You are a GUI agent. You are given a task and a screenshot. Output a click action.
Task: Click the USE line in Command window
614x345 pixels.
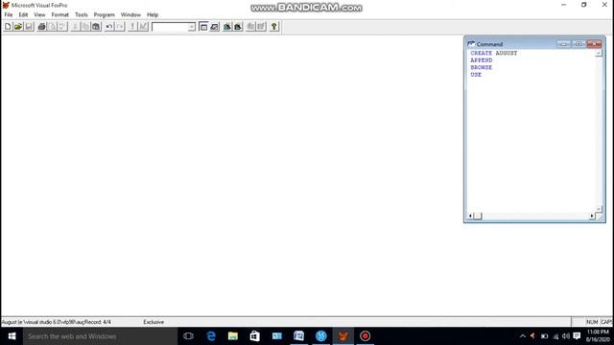tap(476, 75)
